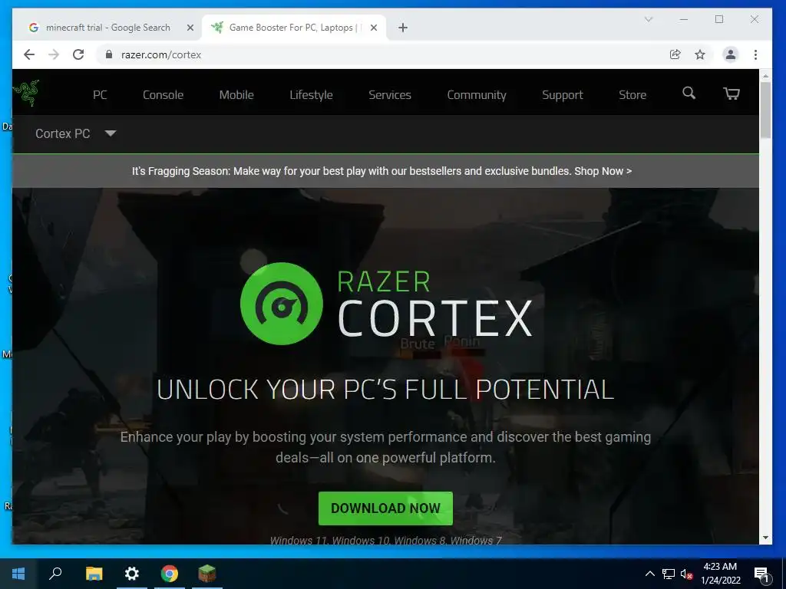The height and width of the screenshot is (589, 786).
Task: Click the scrollbar up arrow
Action: [765, 76]
